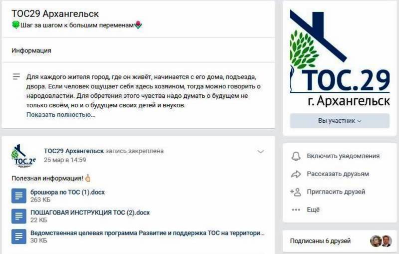Click the three-dots more icon
Screen dimensions: 399x254
tap(296, 210)
